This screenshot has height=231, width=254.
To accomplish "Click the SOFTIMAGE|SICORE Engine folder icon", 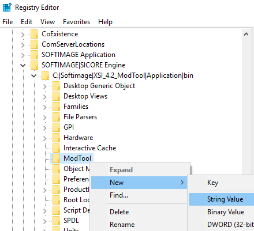I will (x=34, y=65).
